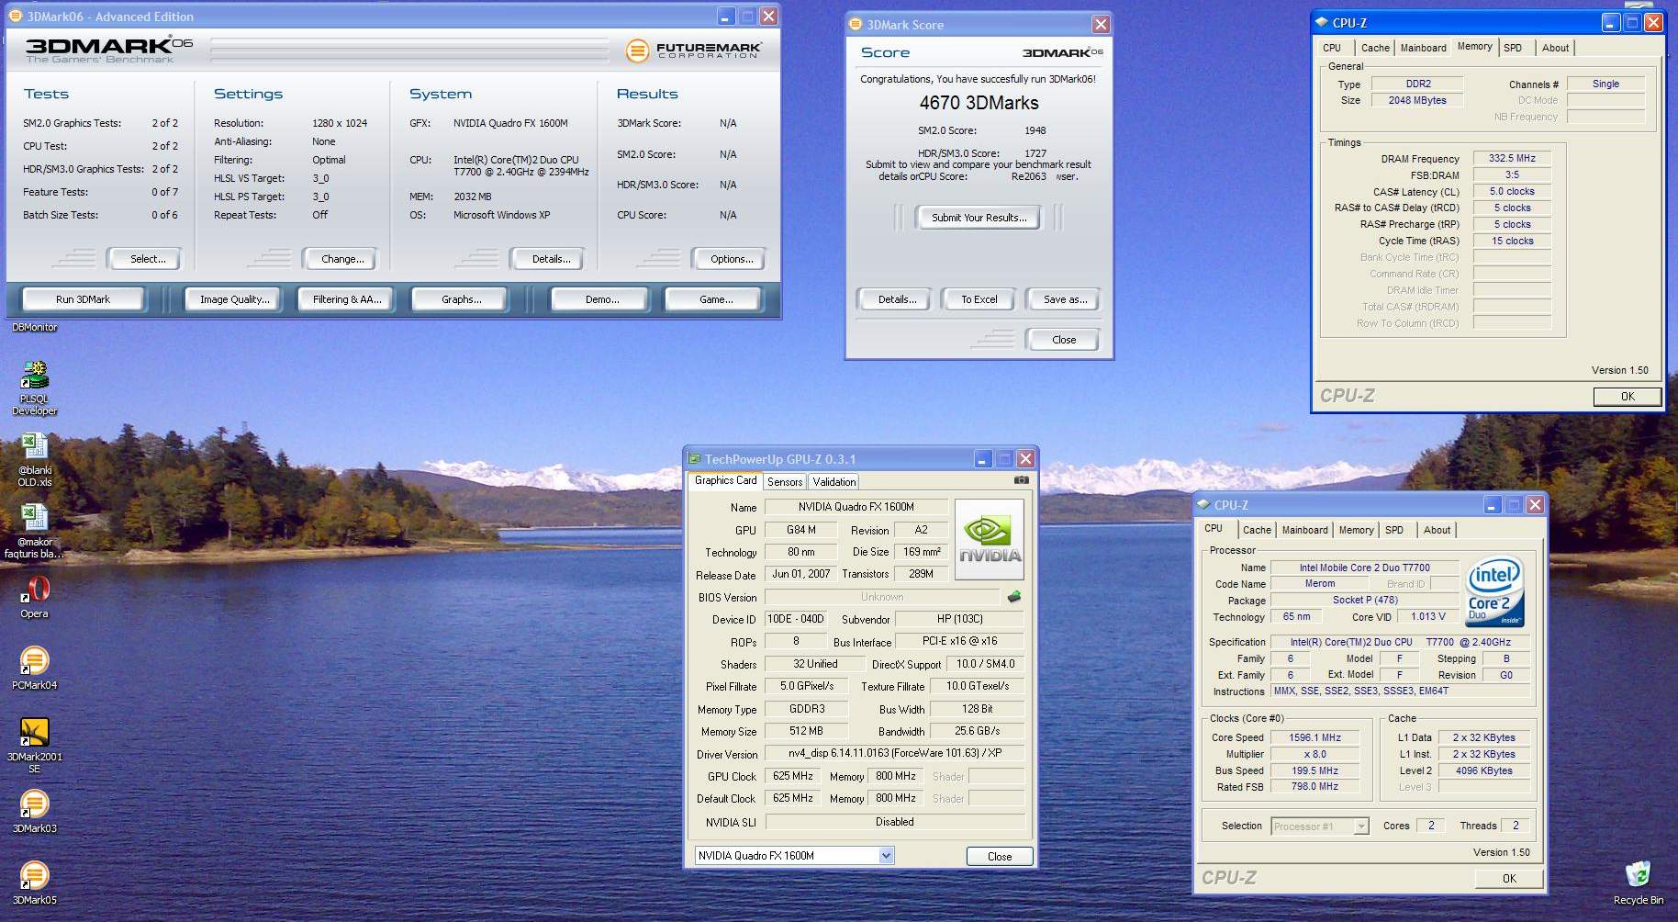Click Save as button in score window
The width and height of the screenshot is (1678, 922).
(1065, 299)
